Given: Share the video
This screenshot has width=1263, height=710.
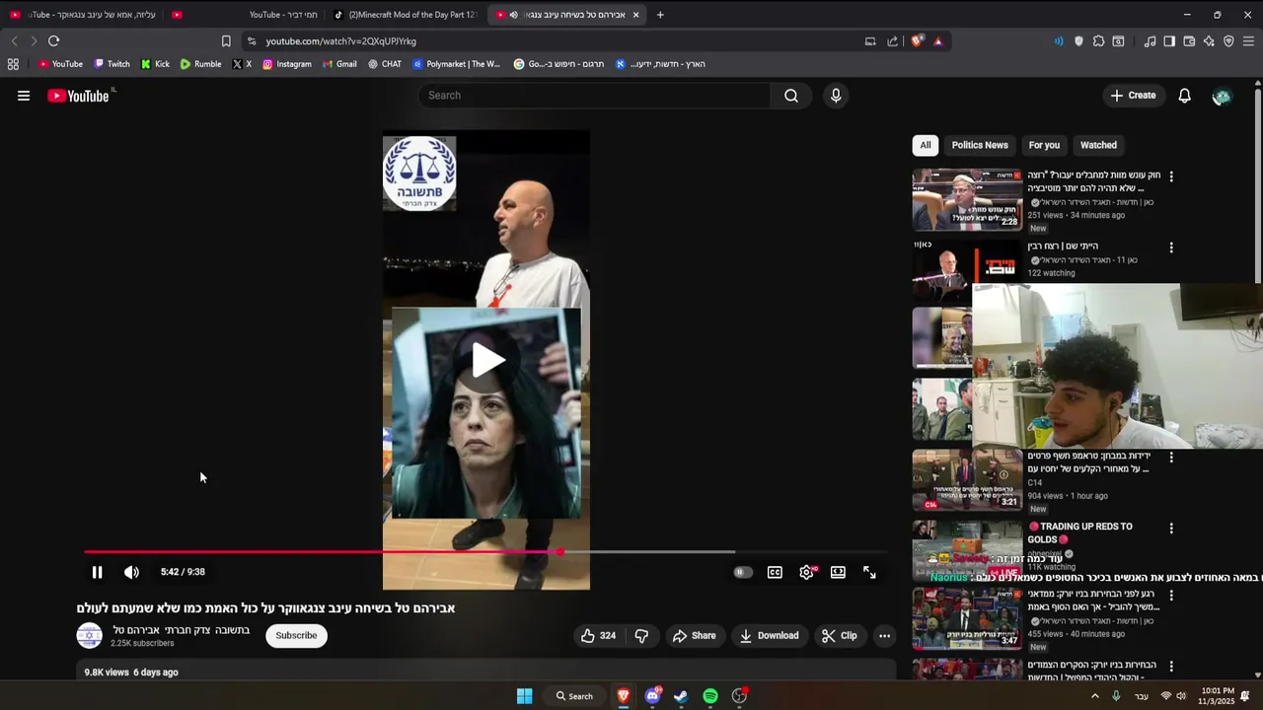Looking at the screenshot, I should pos(694,636).
